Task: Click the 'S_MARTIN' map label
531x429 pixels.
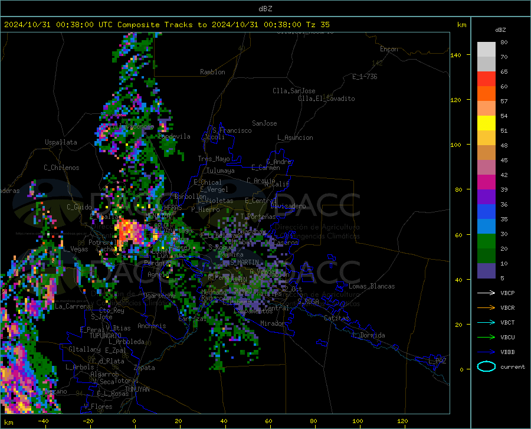Action: coord(244,263)
